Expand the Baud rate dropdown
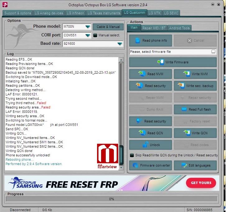This screenshot has width=228, height=212. [x=120, y=44]
